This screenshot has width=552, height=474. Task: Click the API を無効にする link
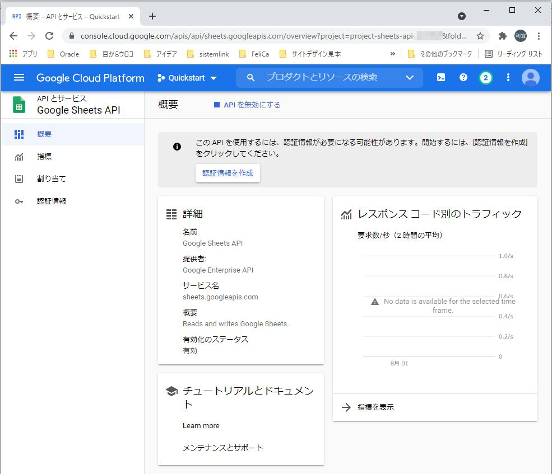(251, 106)
